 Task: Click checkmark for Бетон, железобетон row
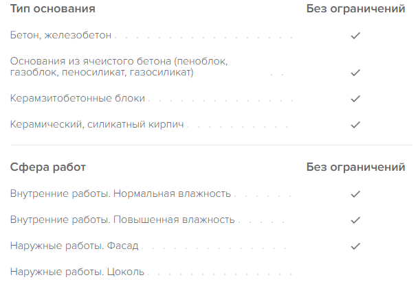click(355, 35)
